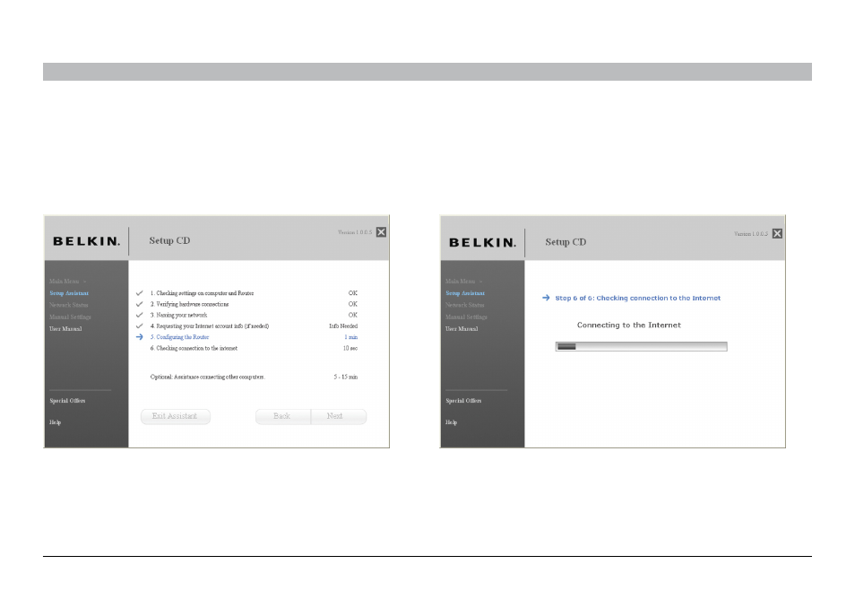Open Special Offers in right window sidebar

coord(463,401)
